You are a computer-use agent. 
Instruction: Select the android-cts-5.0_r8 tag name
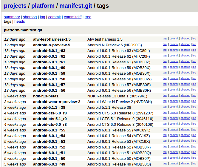(x=50, y=113)
